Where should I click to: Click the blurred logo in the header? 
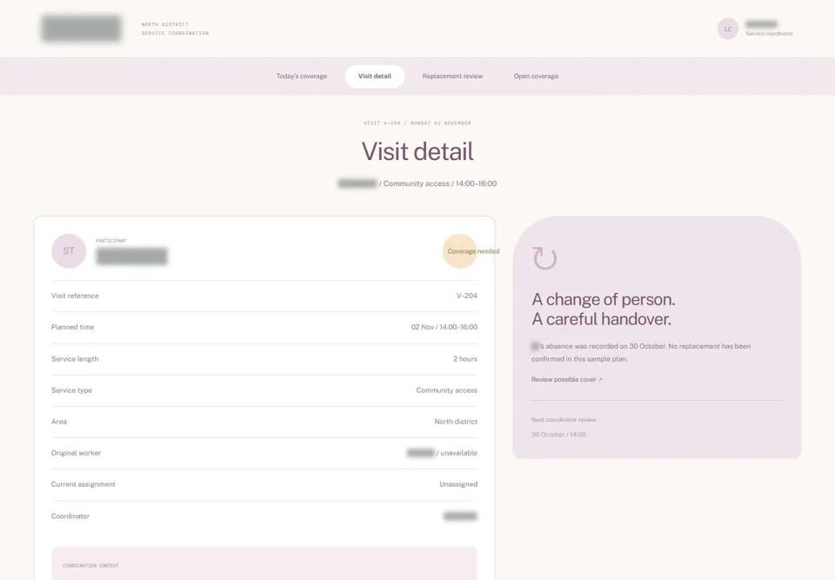(81, 28)
